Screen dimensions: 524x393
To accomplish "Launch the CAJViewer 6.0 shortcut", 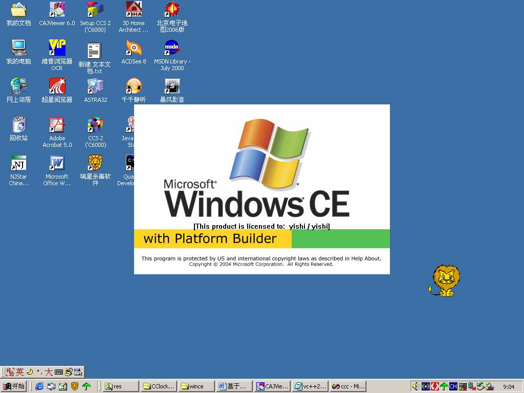I will pos(57,14).
